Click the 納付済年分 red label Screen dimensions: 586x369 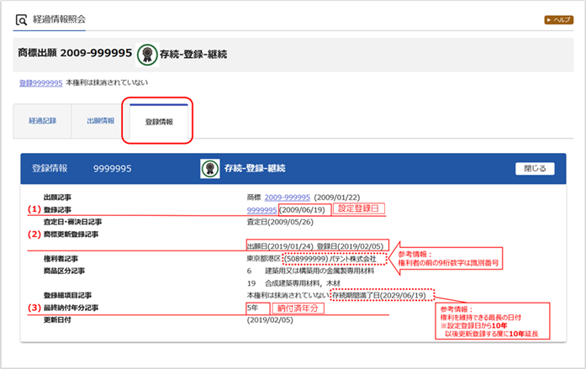pos(298,309)
